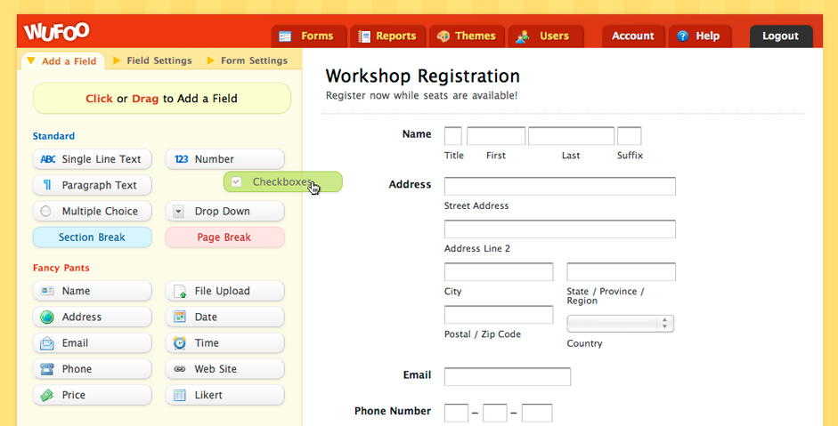Click the Users people icon
The width and height of the screenshot is (838, 426).
click(x=522, y=36)
